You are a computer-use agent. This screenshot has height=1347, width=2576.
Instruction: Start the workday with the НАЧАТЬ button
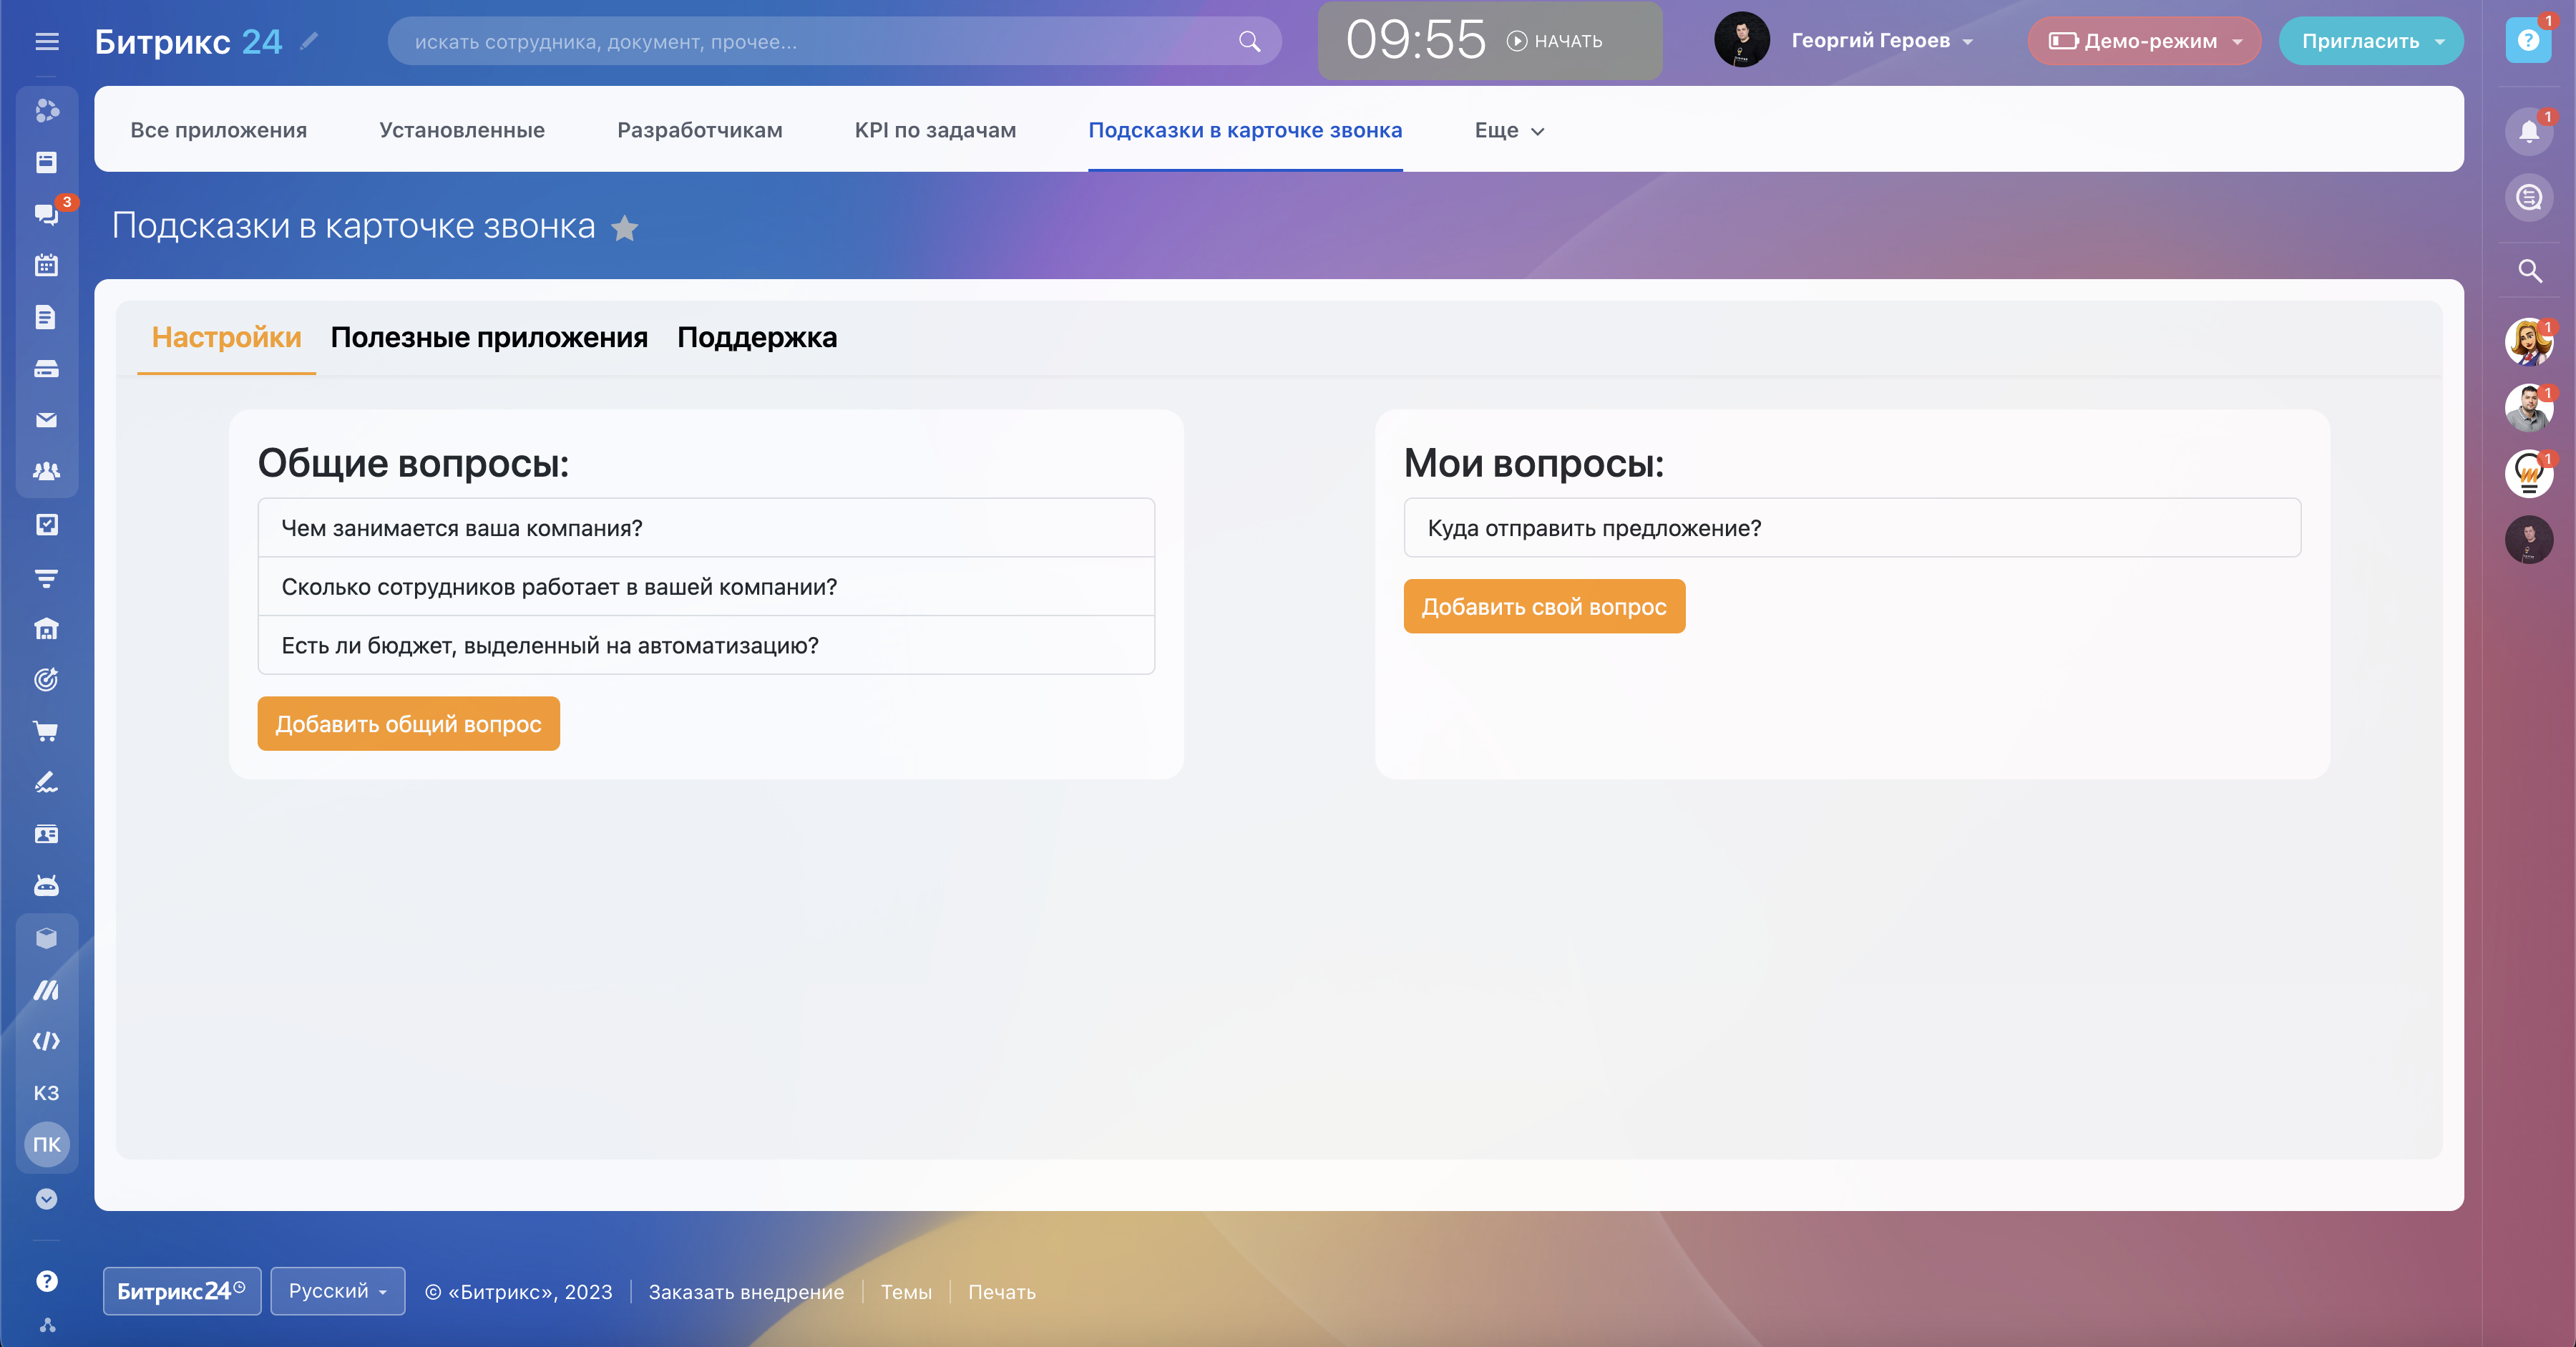tap(1555, 41)
